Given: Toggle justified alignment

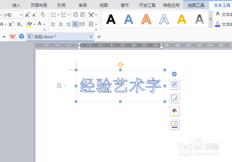Looking at the screenshot, I should click(x=75, y=24).
